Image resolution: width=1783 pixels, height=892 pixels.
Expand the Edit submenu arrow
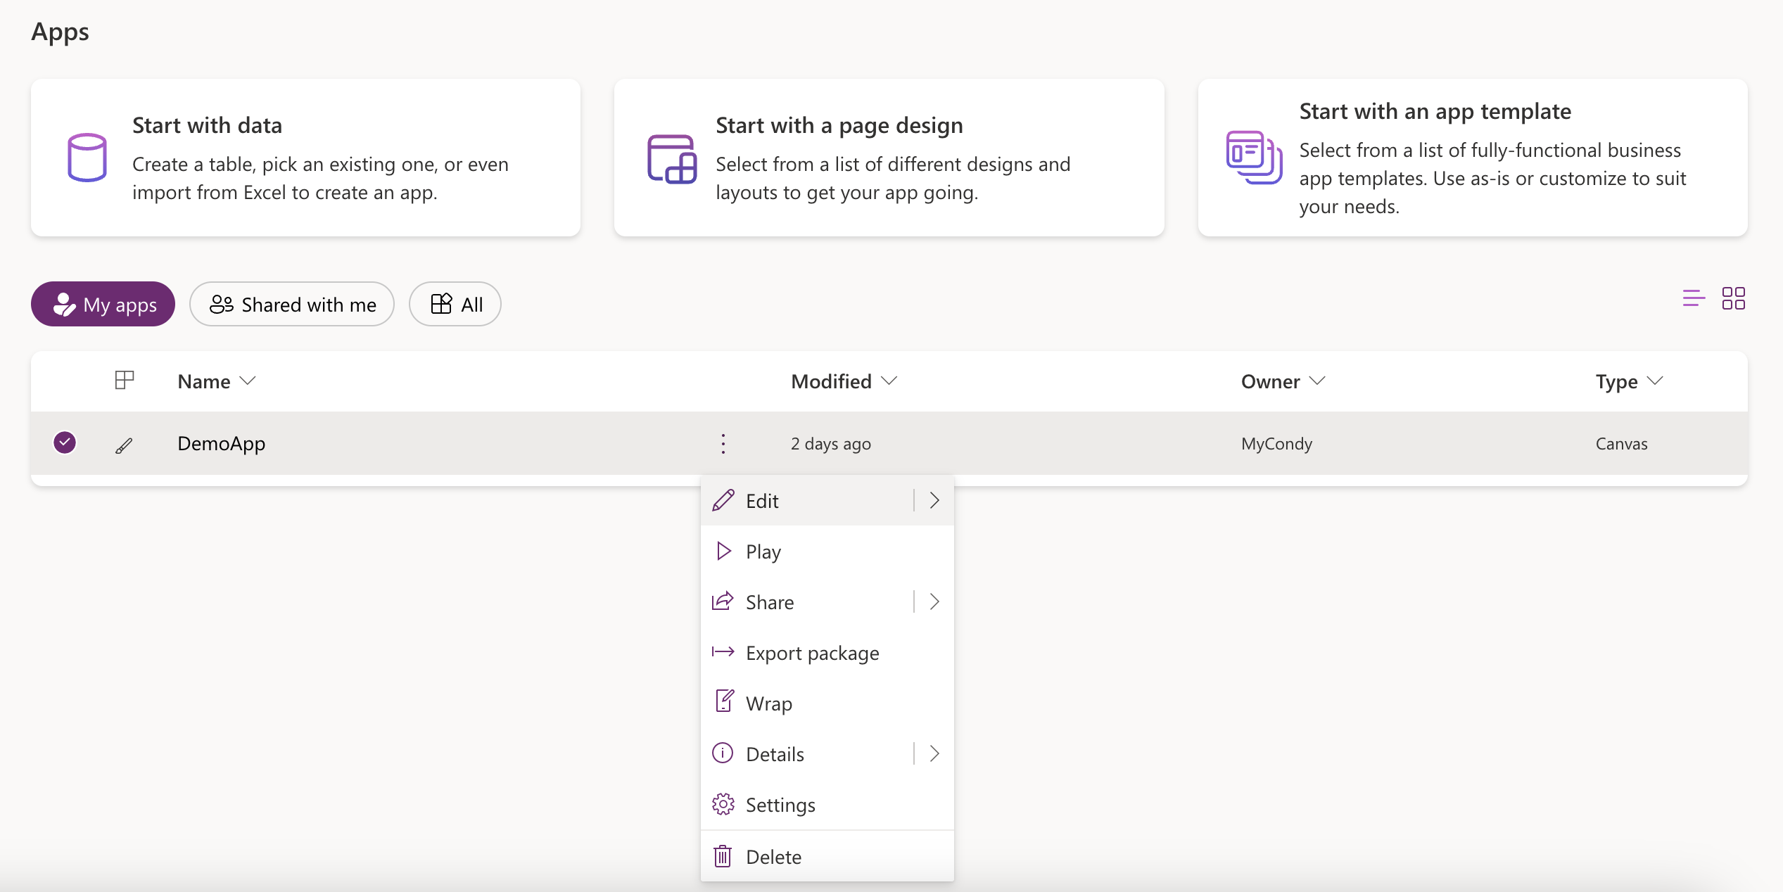click(x=934, y=500)
